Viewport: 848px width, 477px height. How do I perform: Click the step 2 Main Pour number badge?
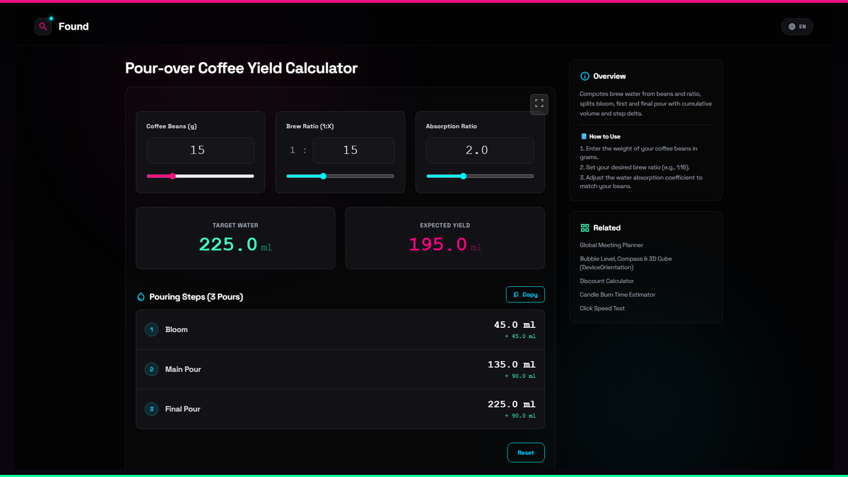[x=151, y=369]
